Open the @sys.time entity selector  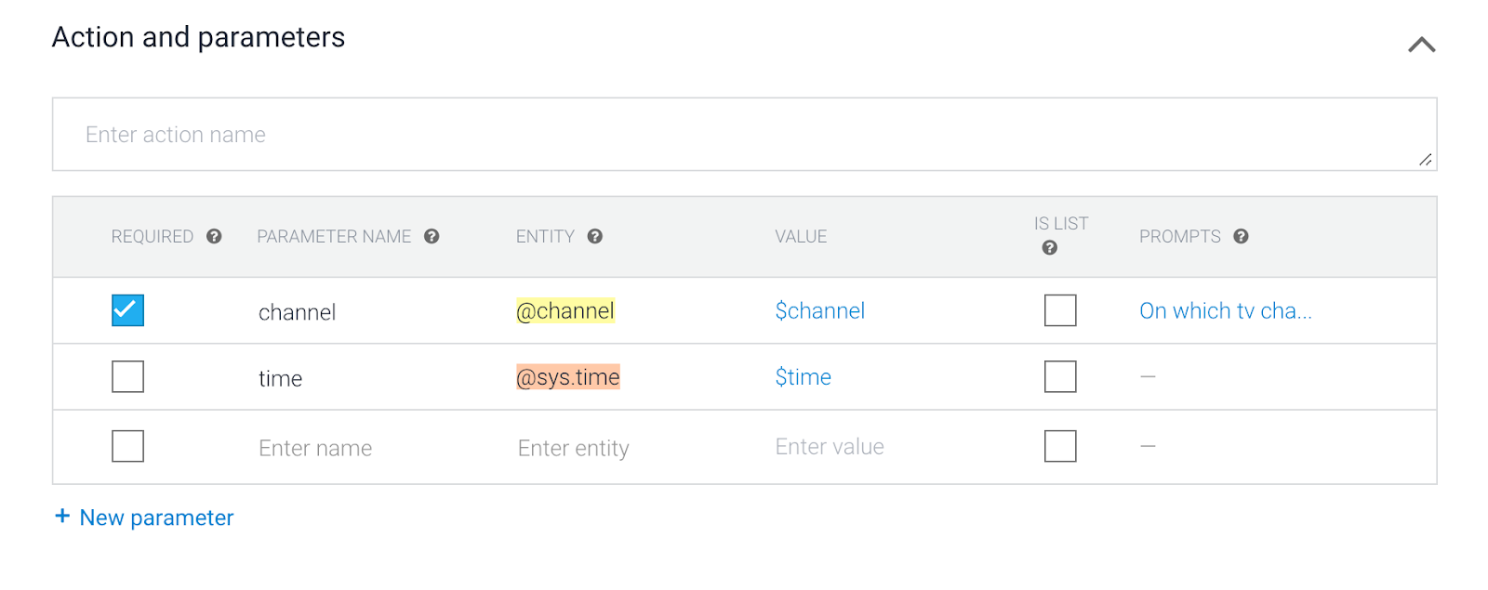(568, 376)
